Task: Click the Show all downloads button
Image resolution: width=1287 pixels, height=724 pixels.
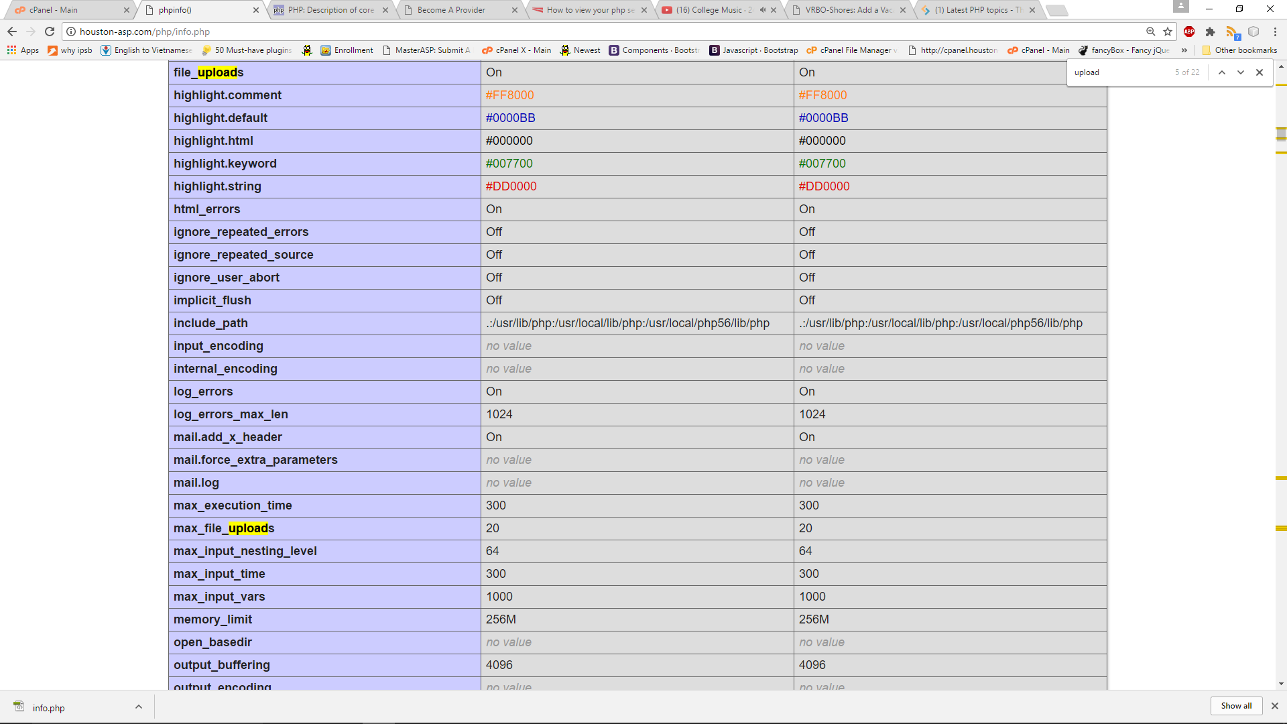Action: pos(1236,706)
